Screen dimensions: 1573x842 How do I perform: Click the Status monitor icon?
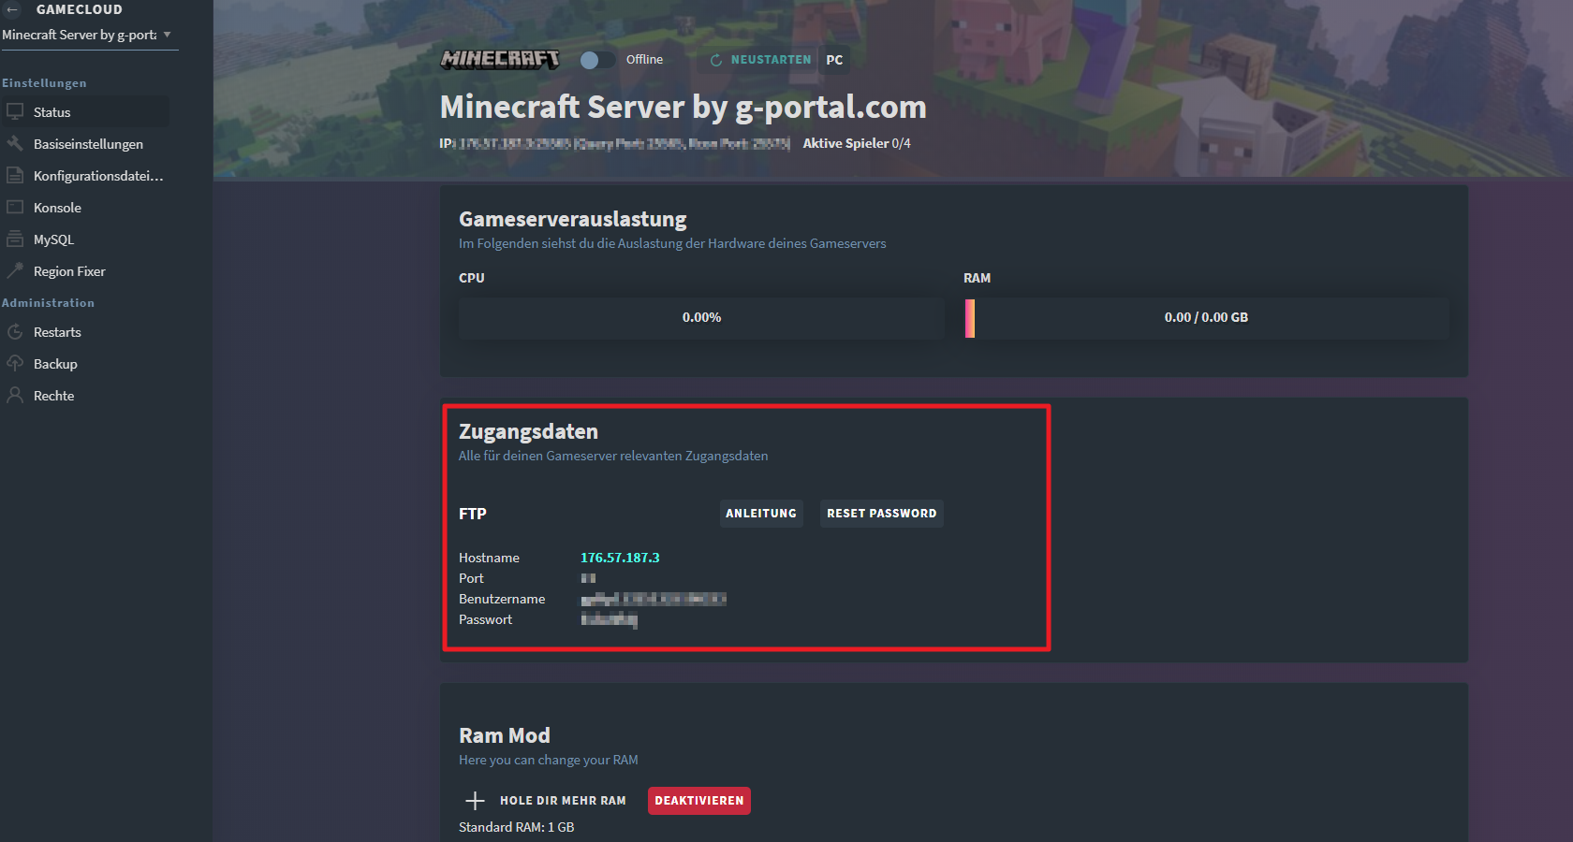[15, 111]
